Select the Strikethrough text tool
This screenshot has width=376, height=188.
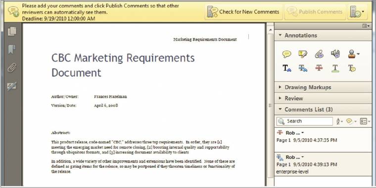[x=319, y=68]
